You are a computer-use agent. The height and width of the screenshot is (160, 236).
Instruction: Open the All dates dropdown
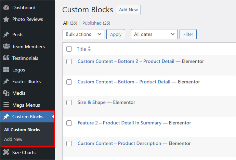(154, 34)
